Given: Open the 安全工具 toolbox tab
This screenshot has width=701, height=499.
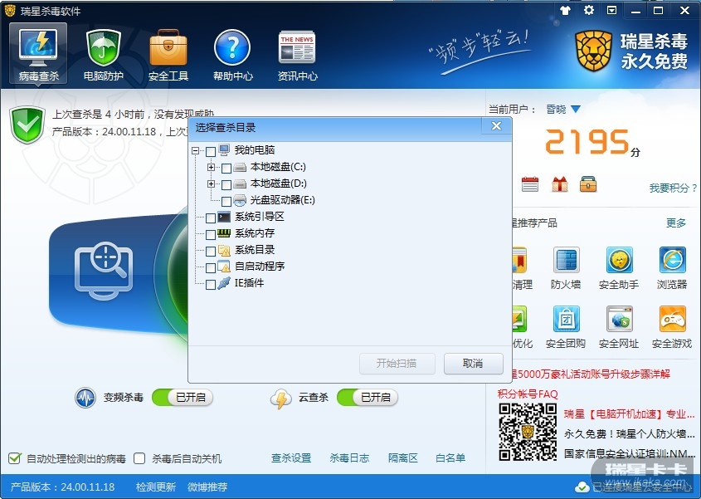Looking at the screenshot, I should (x=168, y=55).
